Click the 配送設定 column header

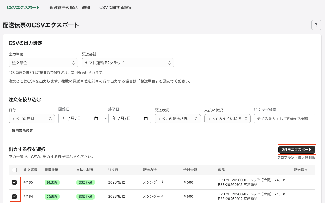click(x=300, y=170)
